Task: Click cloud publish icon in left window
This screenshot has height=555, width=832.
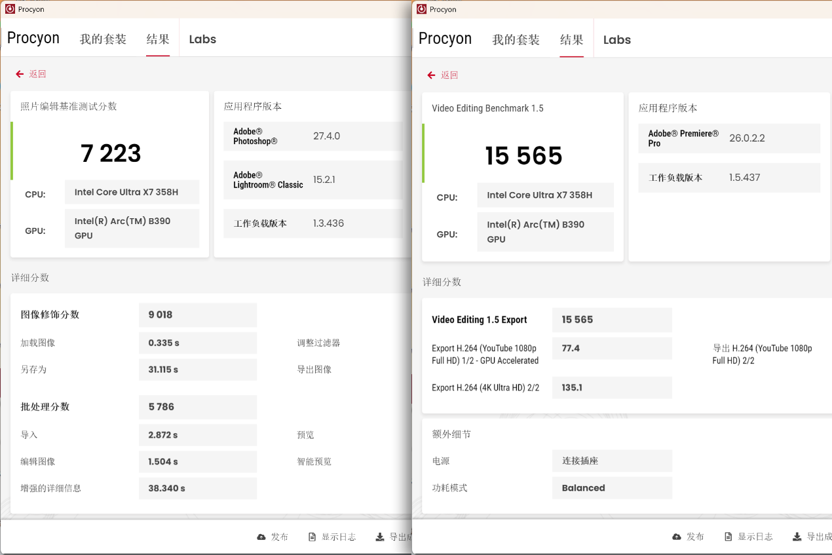Action: (x=261, y=537)
